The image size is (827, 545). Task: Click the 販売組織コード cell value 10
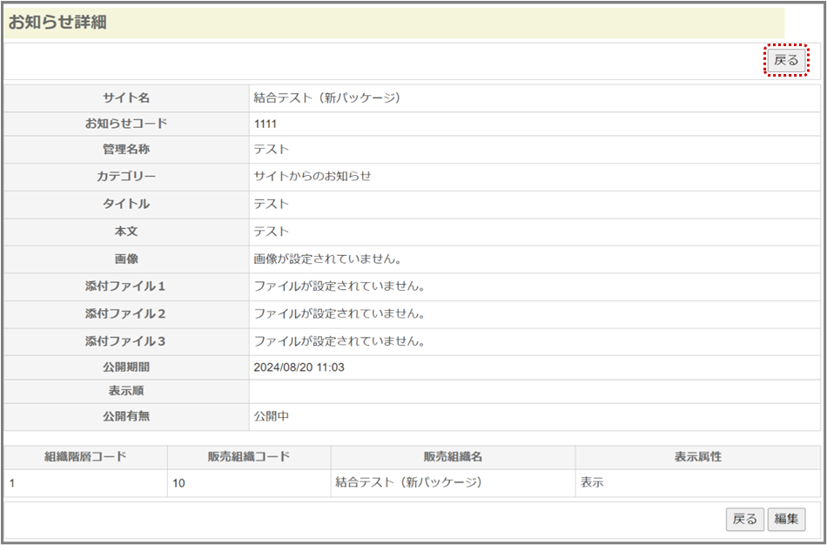pyautogui.click(x=178, y=482)
